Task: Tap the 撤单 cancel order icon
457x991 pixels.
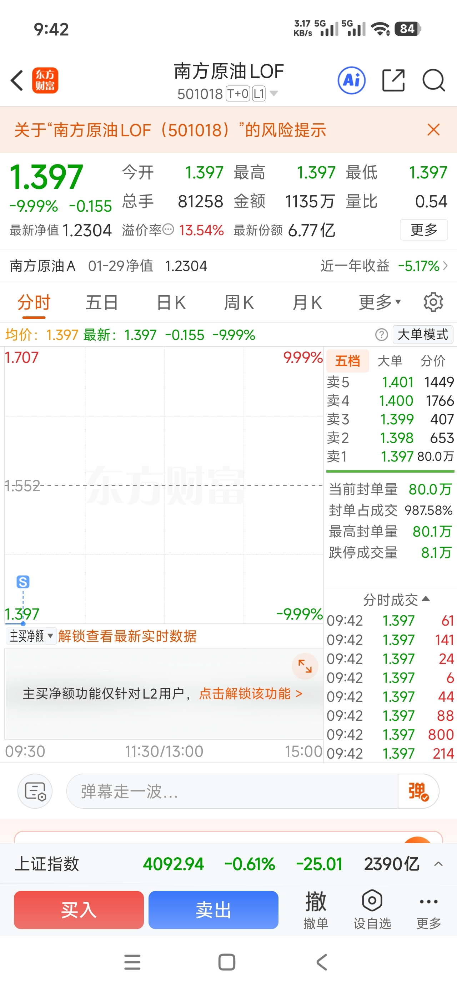Action: point(316,910)
